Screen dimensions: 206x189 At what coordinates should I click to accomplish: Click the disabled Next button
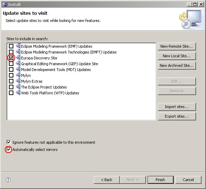click(133, 180)
